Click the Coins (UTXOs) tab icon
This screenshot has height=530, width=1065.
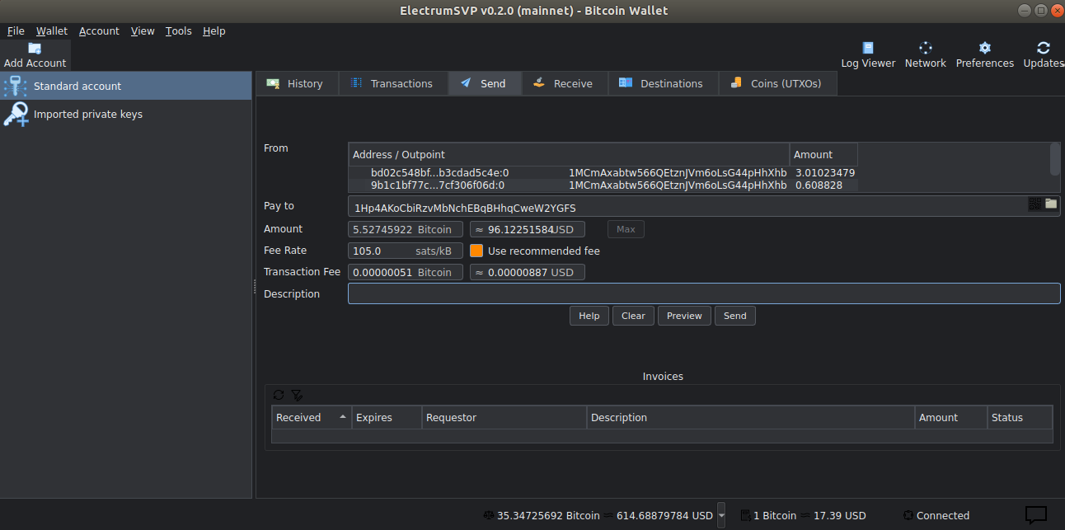(x=735, y=83)
